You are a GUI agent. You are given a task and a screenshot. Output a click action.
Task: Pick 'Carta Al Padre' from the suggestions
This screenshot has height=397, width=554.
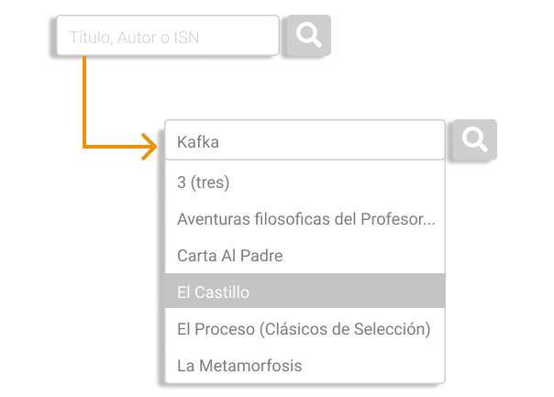305,256
